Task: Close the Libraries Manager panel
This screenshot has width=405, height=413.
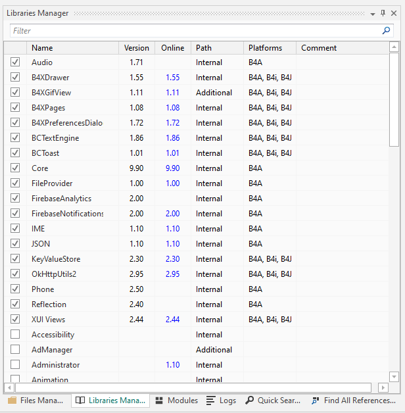Action: [394, 13]
